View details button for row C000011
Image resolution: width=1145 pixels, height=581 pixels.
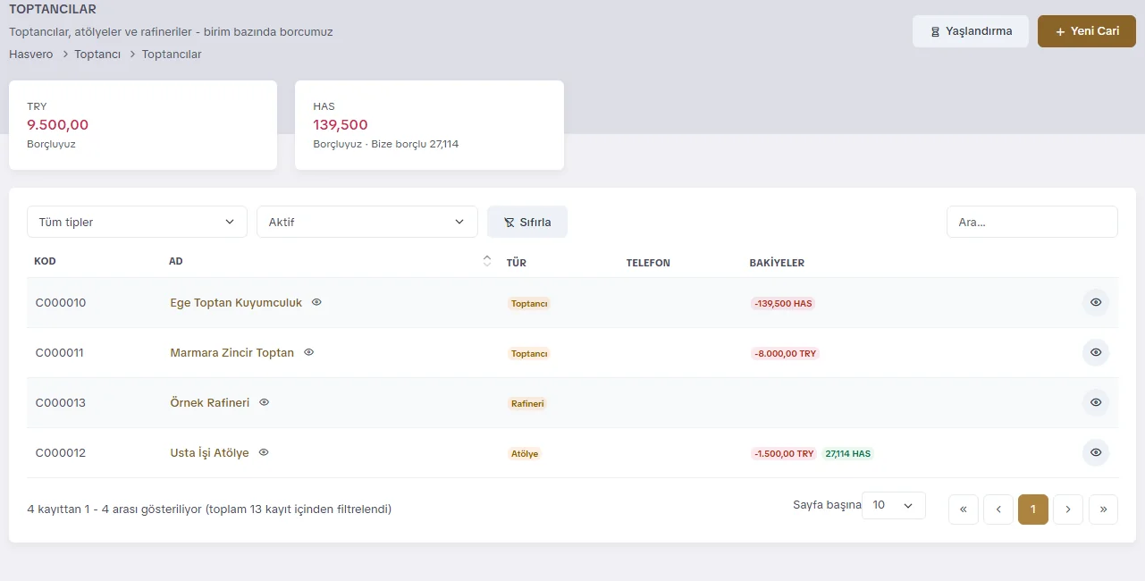1096,353
